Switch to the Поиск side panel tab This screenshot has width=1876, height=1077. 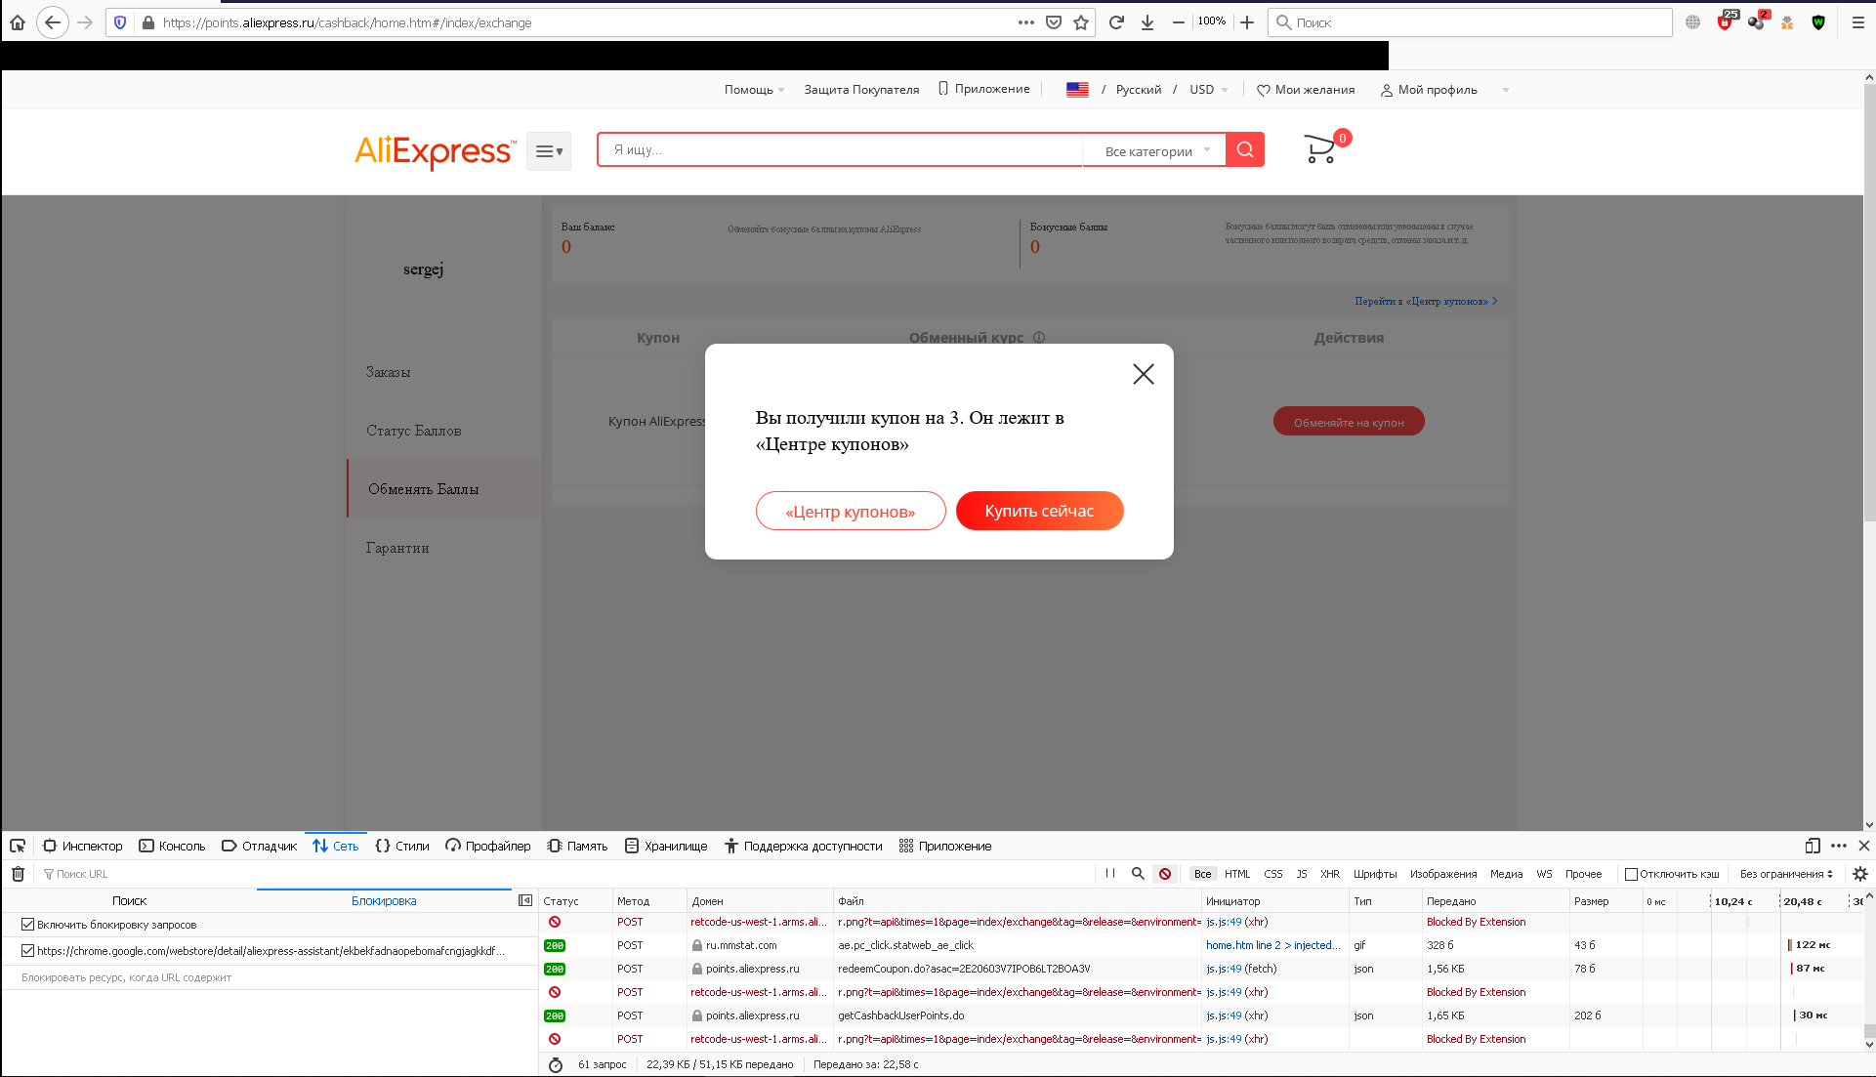click(129, 900)
